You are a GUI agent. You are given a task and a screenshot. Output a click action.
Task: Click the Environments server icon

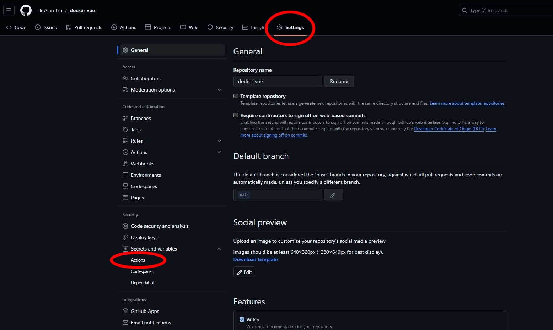pyautogui.click(x=125, y=175)
